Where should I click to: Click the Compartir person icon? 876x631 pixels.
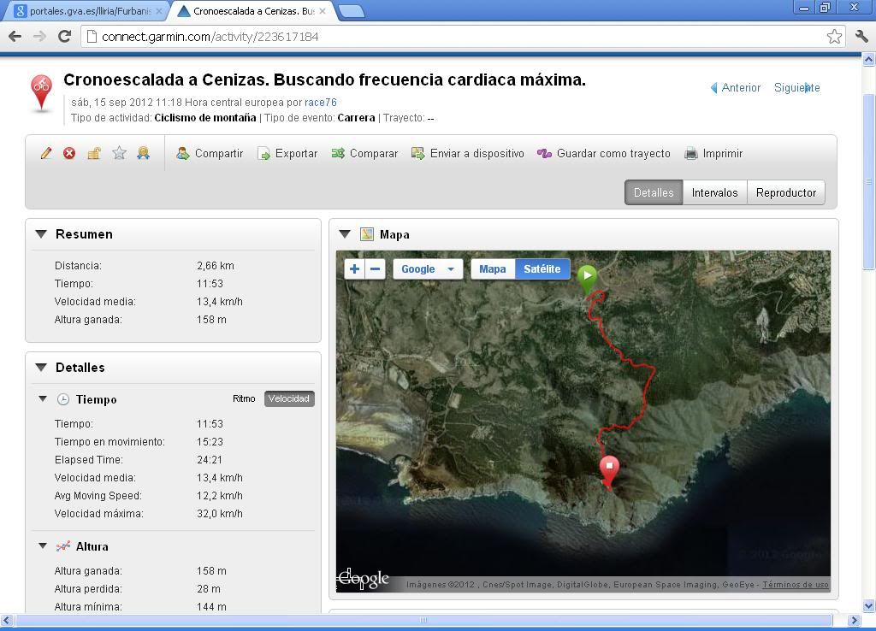183,153
